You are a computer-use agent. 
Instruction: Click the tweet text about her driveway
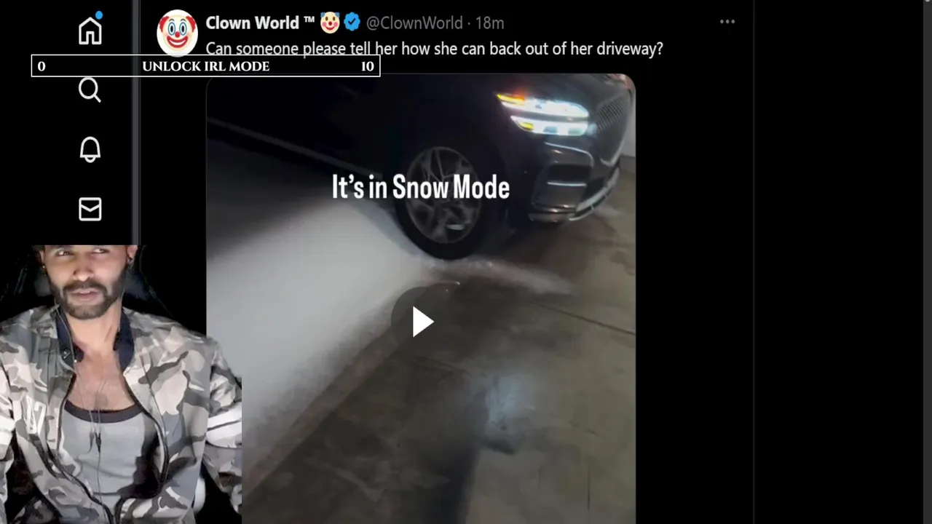[x=434, y=49]
